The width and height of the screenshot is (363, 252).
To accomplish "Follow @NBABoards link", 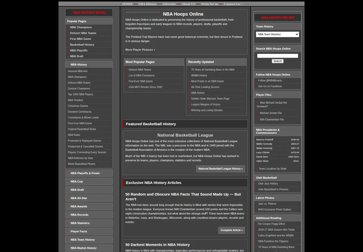I will [270, 80].
